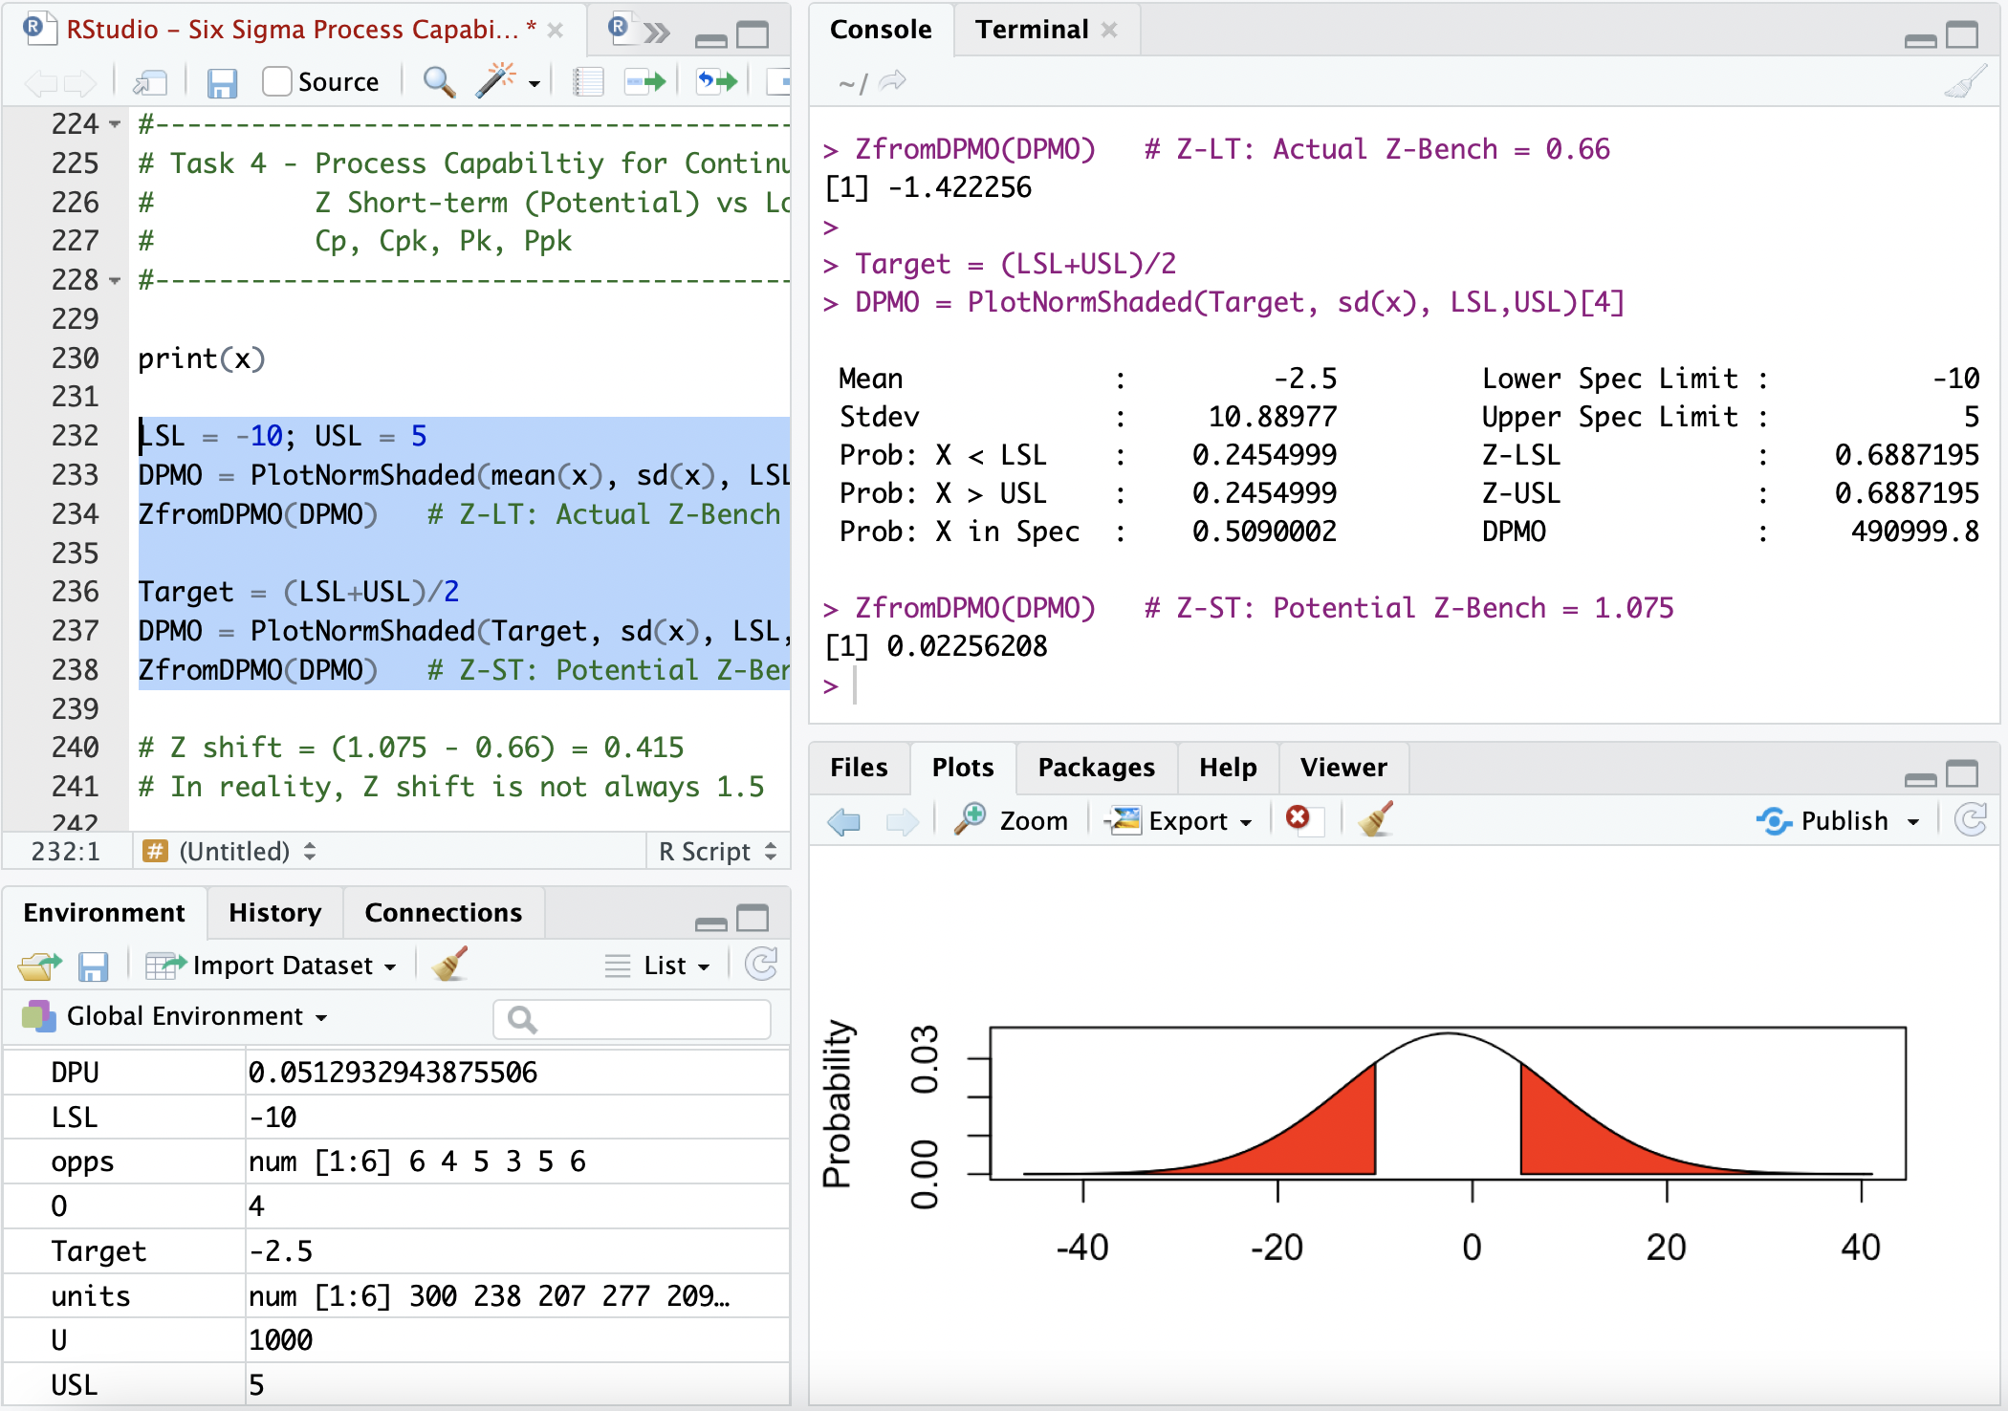Clear environment objects with the broom icon
Screen dimensions: 2008x1411
pyautogui.click(x=449, y=965)
